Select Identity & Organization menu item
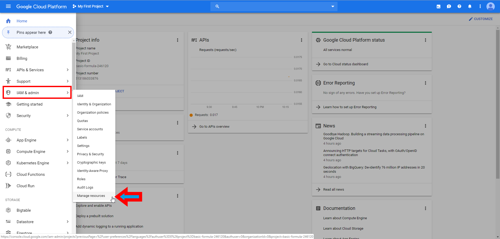Image resolution: width=500 pixels, height=239 pixels. tap(94, 104)
